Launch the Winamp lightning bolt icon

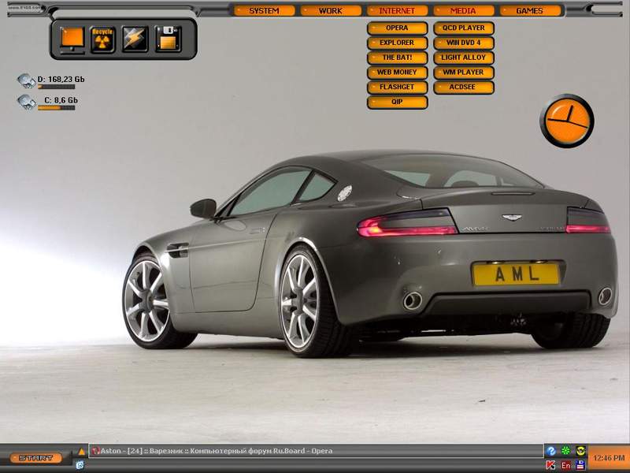(135, 39)
